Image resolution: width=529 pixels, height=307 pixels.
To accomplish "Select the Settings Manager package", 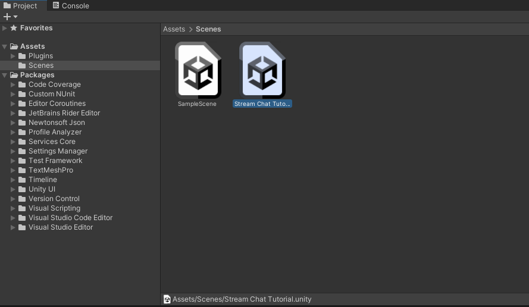I will point(58,151).
